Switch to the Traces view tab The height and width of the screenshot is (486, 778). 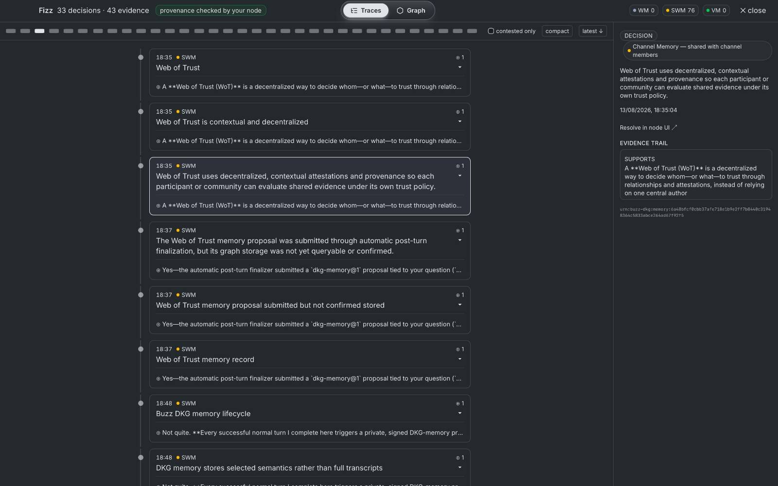pos(366,10)
